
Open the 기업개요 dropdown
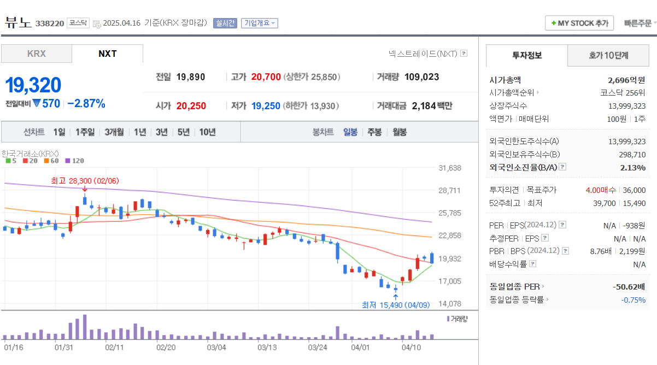tap(260, 23)
